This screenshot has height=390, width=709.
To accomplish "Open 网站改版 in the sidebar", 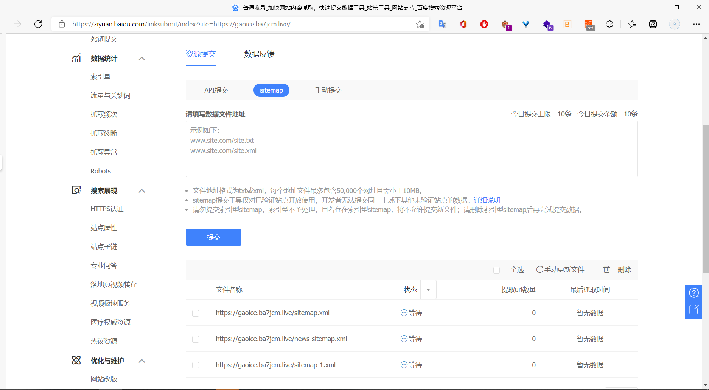I will coord(104,379).
